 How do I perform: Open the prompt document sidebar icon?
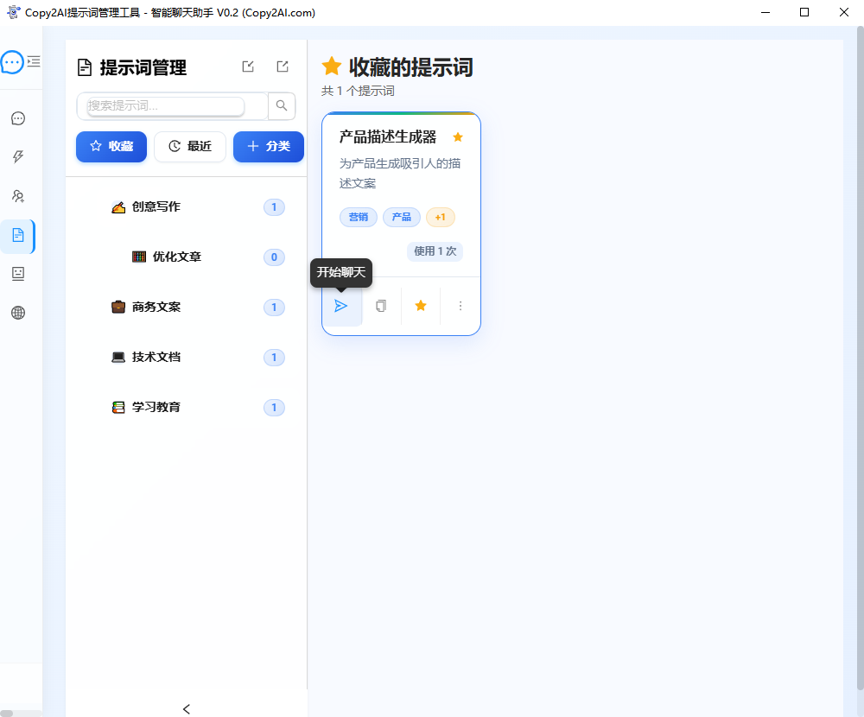click(18, 235)
